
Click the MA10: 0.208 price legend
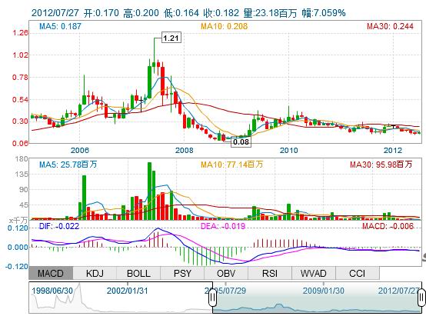point(224,26)
